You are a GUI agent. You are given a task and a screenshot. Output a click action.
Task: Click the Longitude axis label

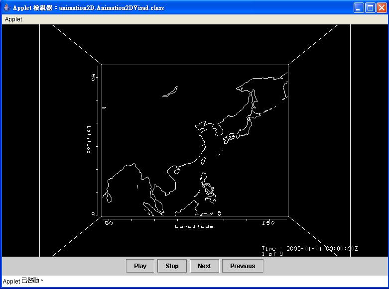pos(194,227)
